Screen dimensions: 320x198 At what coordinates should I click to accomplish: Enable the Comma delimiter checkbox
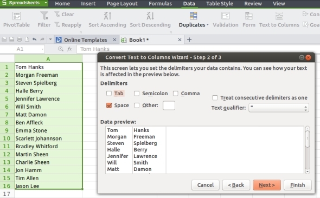click(x=176, y=94)
